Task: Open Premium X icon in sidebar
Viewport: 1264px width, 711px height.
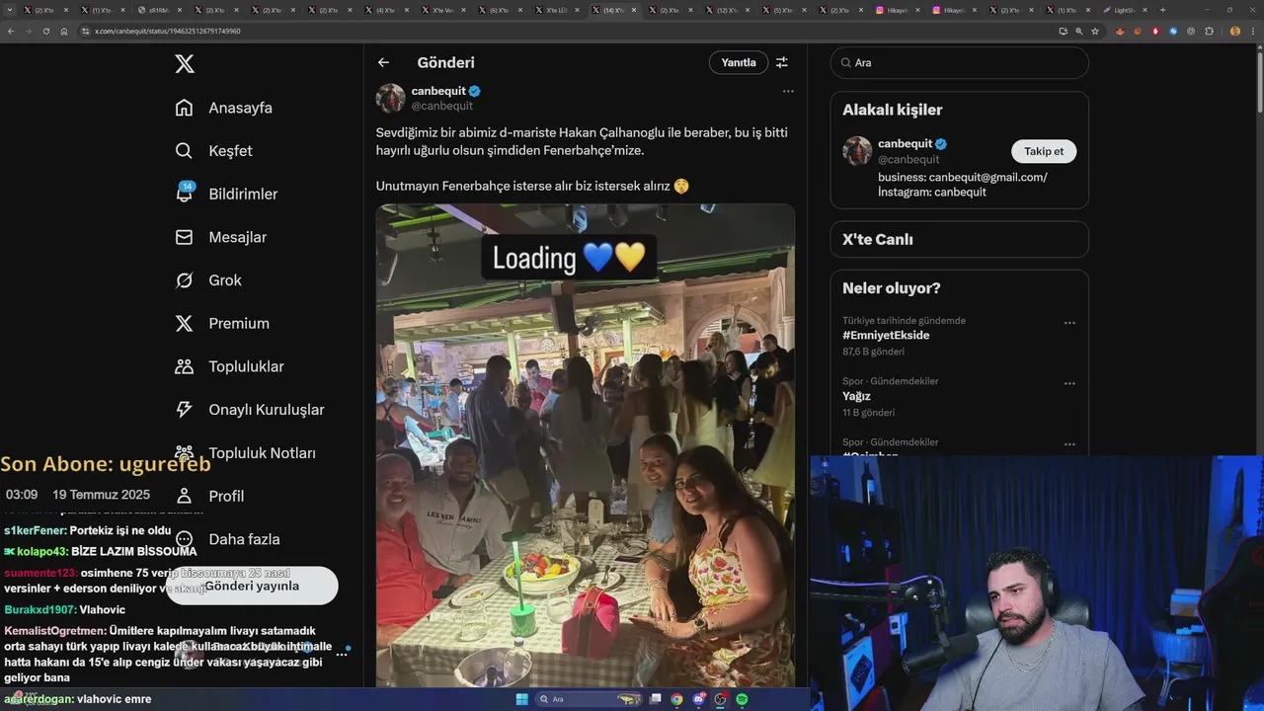Action: click(184, 323)
